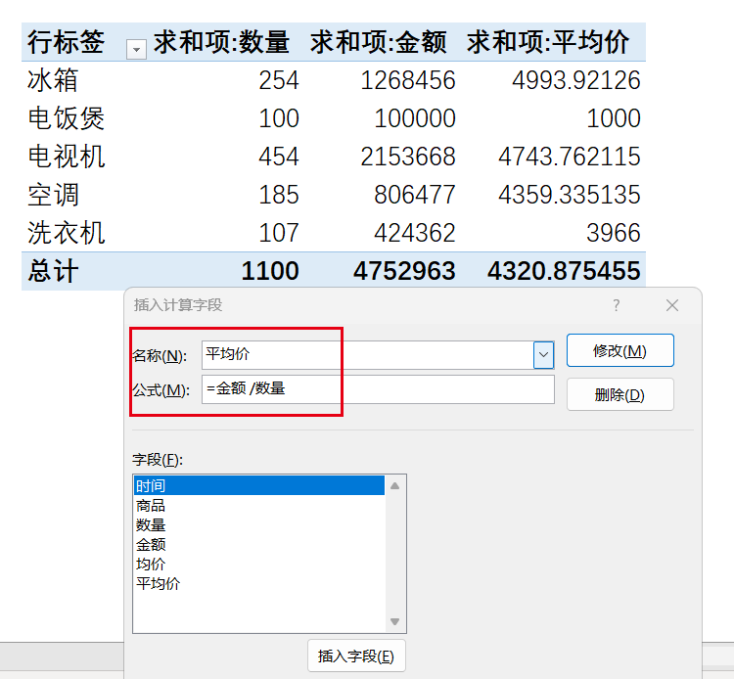This screenshot has height=679, width=734.
Task: Click cell value 4993.92126
Action: click(575, 80)
